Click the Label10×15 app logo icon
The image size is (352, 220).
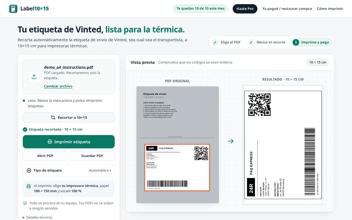[13, 9]
